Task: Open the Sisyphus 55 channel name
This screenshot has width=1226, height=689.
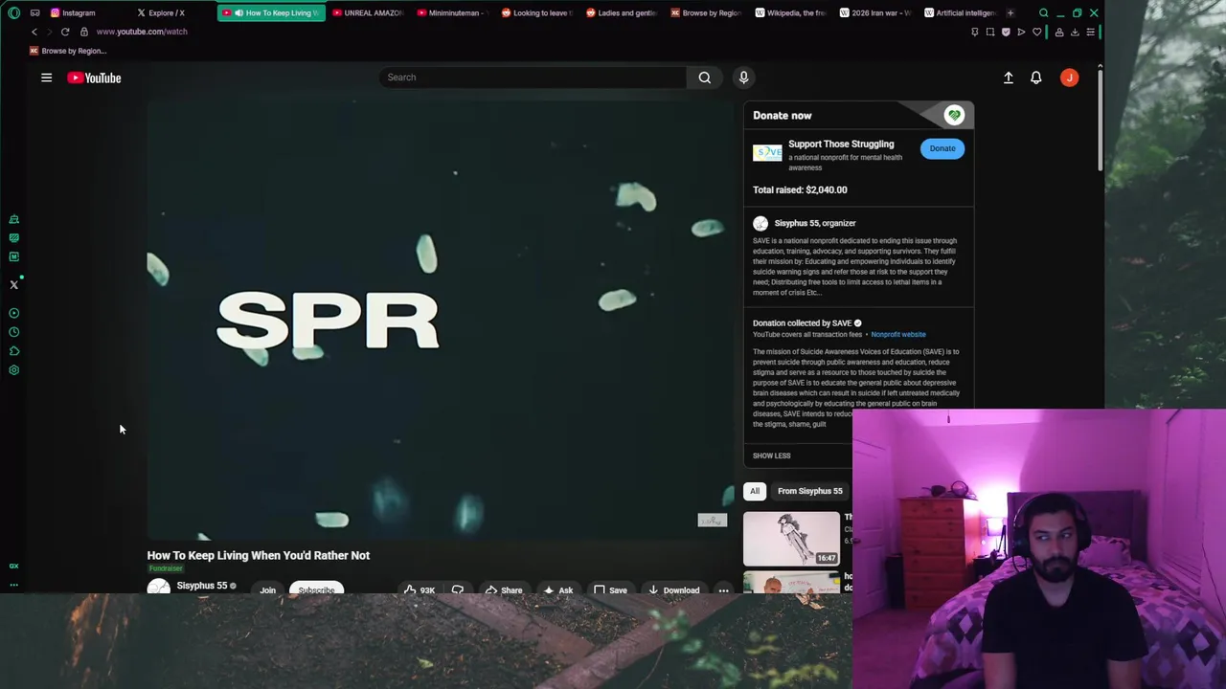Action: [202, 586]
